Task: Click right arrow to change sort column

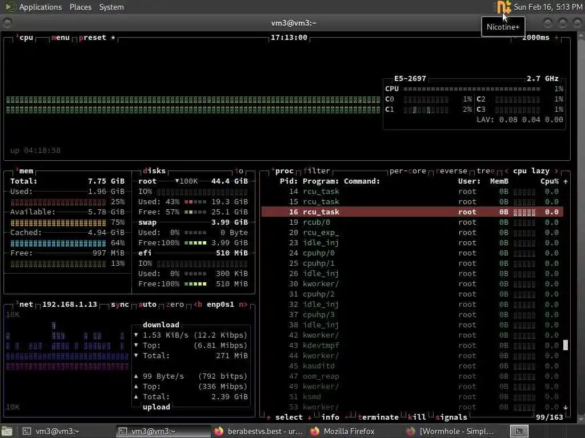Action: pos(556,171)
